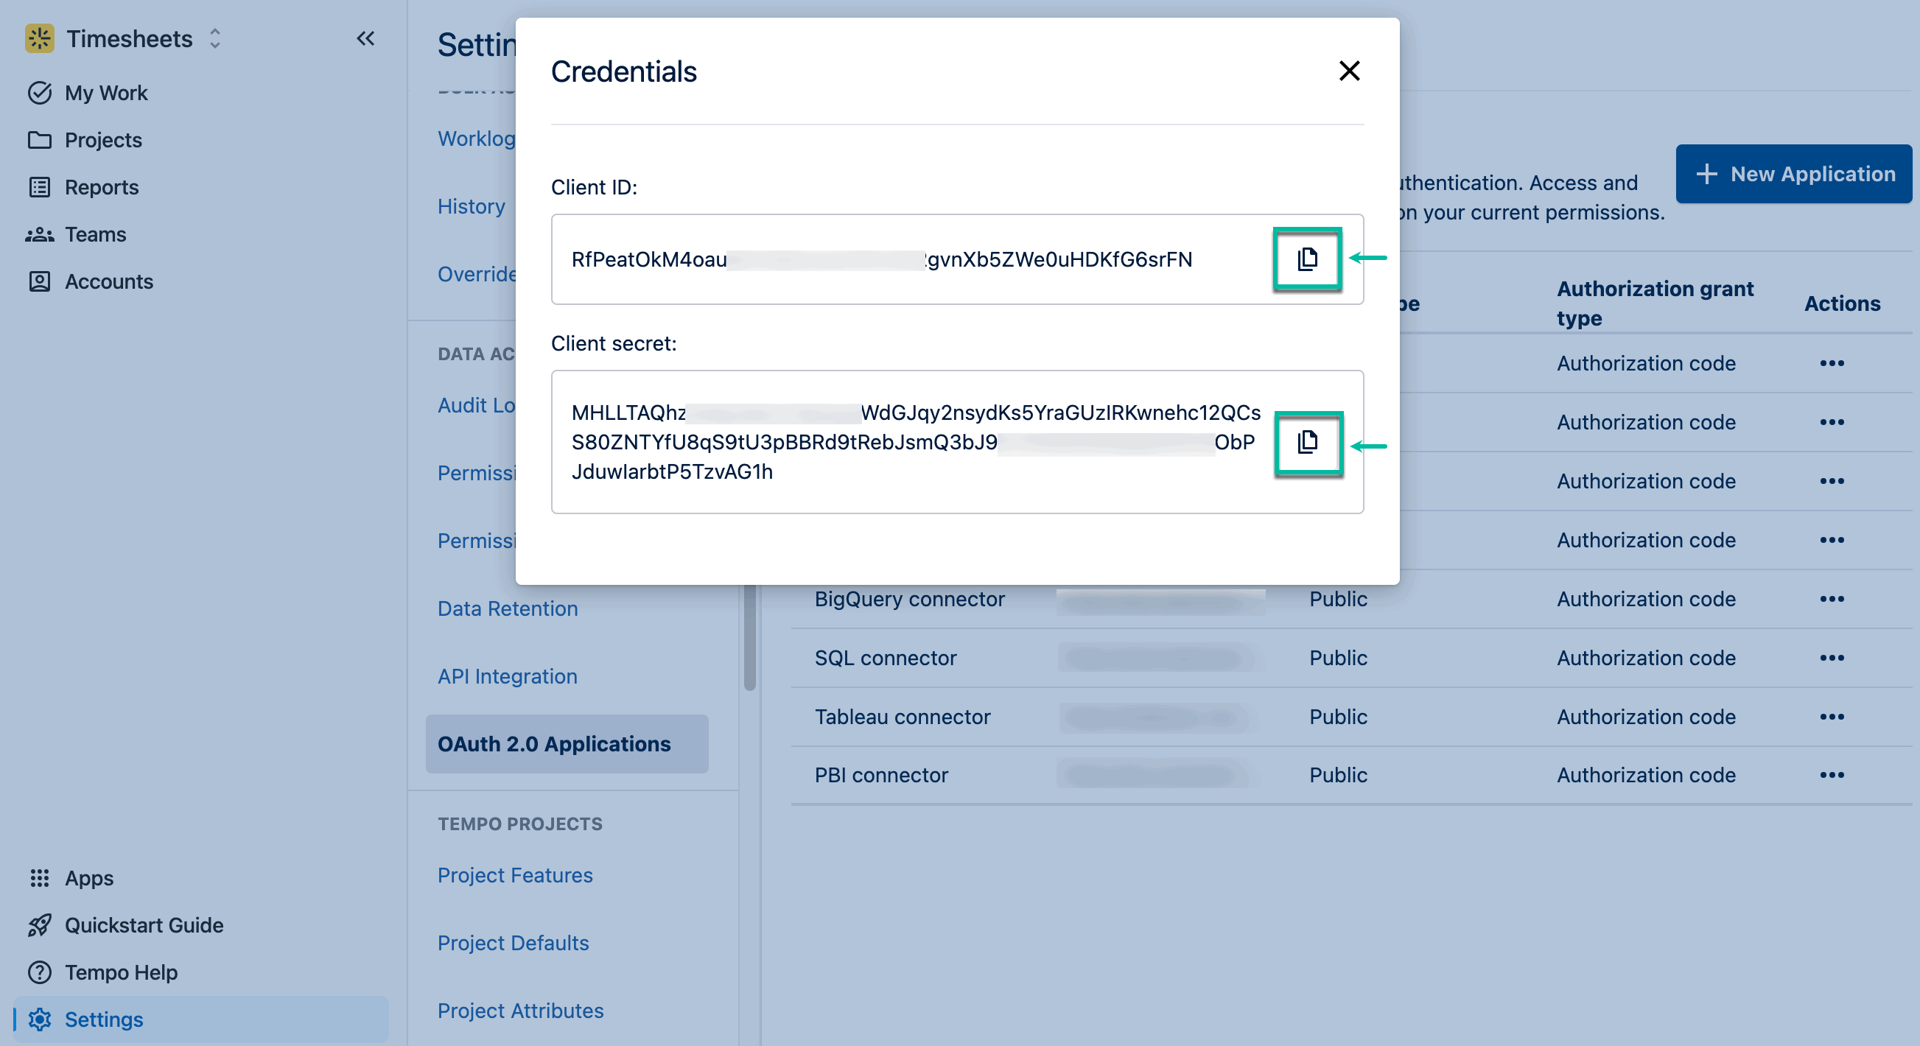
Task: Launch the Quickstart Guide rocket icon
Action: pos(40,925)
